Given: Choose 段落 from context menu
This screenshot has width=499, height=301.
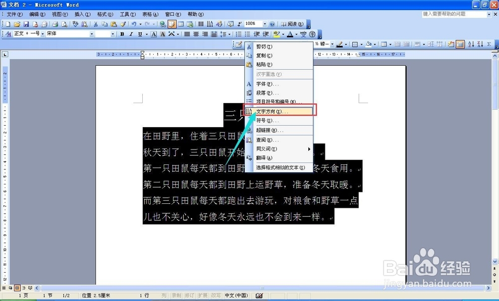Looking at the screenshot, I should 279,93.
